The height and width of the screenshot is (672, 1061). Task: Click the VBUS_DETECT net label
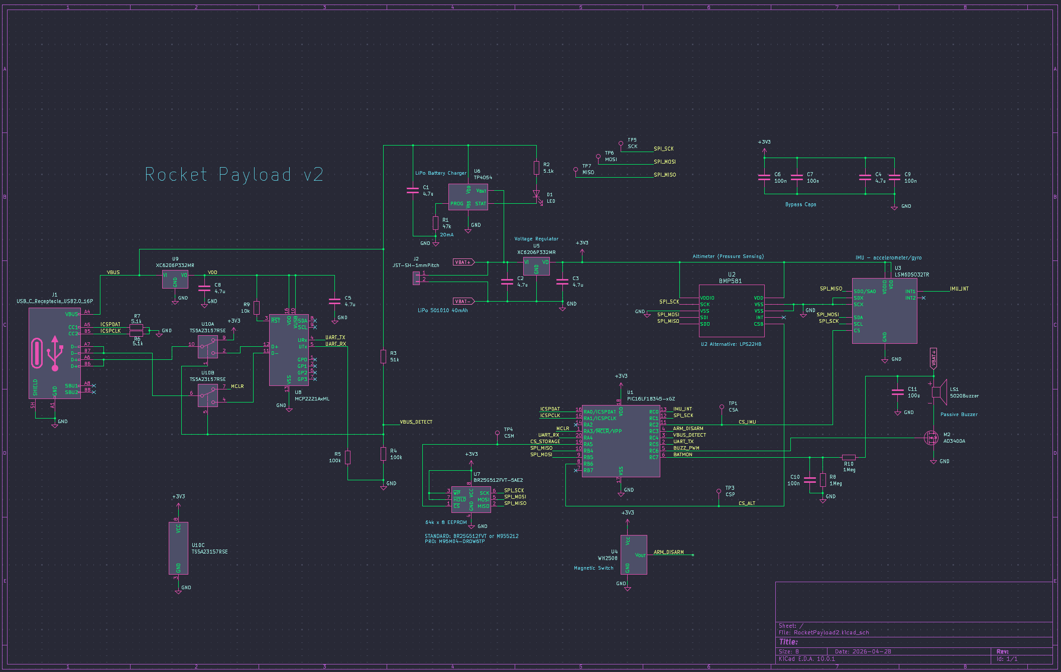pos(416,422)
